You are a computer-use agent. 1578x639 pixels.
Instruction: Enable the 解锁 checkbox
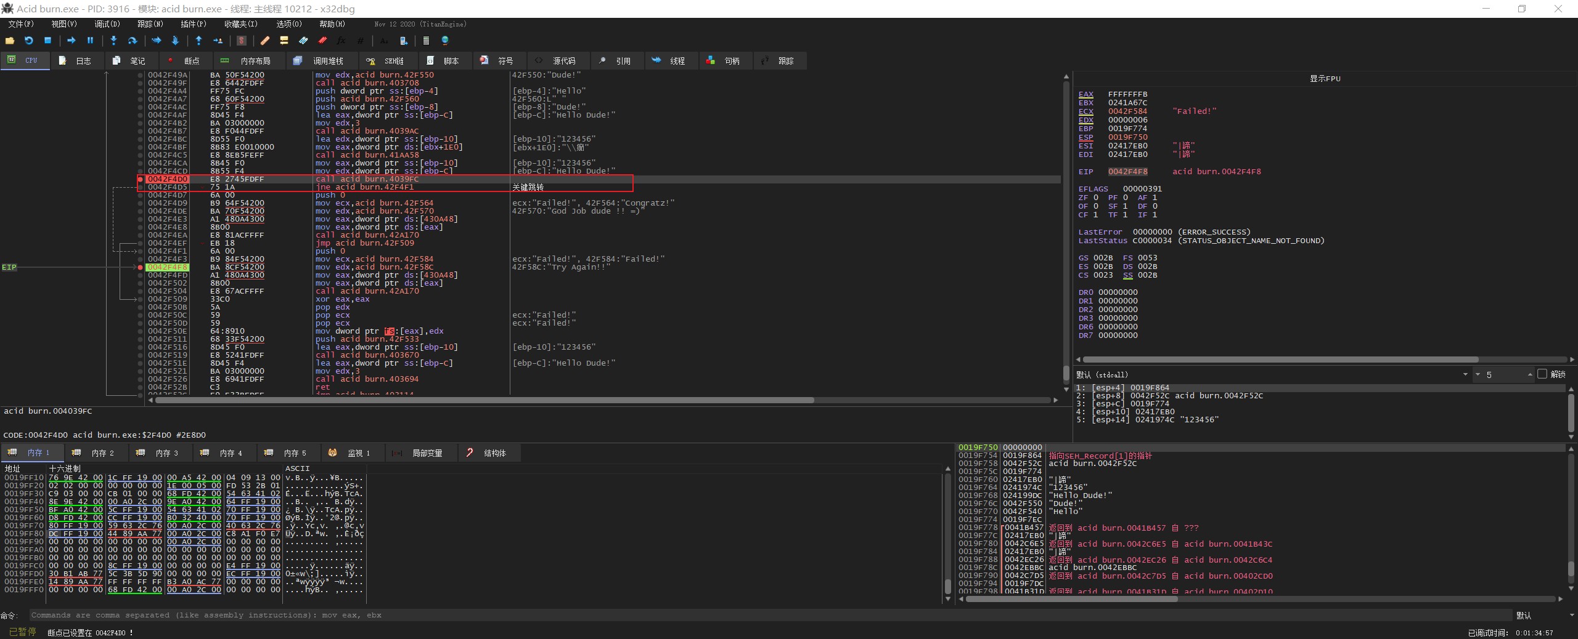point(1542,374)
